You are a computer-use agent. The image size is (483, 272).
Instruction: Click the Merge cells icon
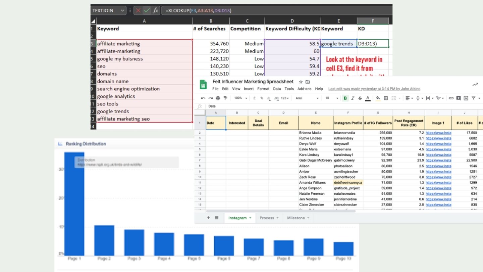pyautogui.click(x=394, y=98)
